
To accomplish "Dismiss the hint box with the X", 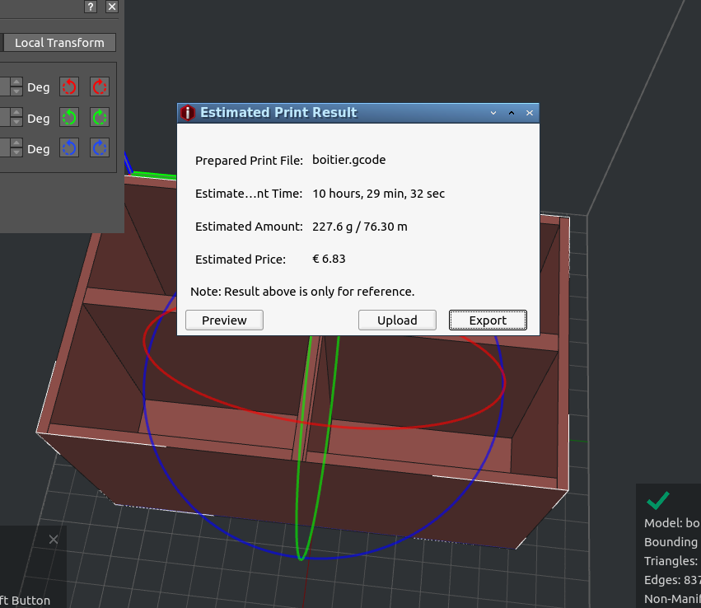I will pos(54,540).
